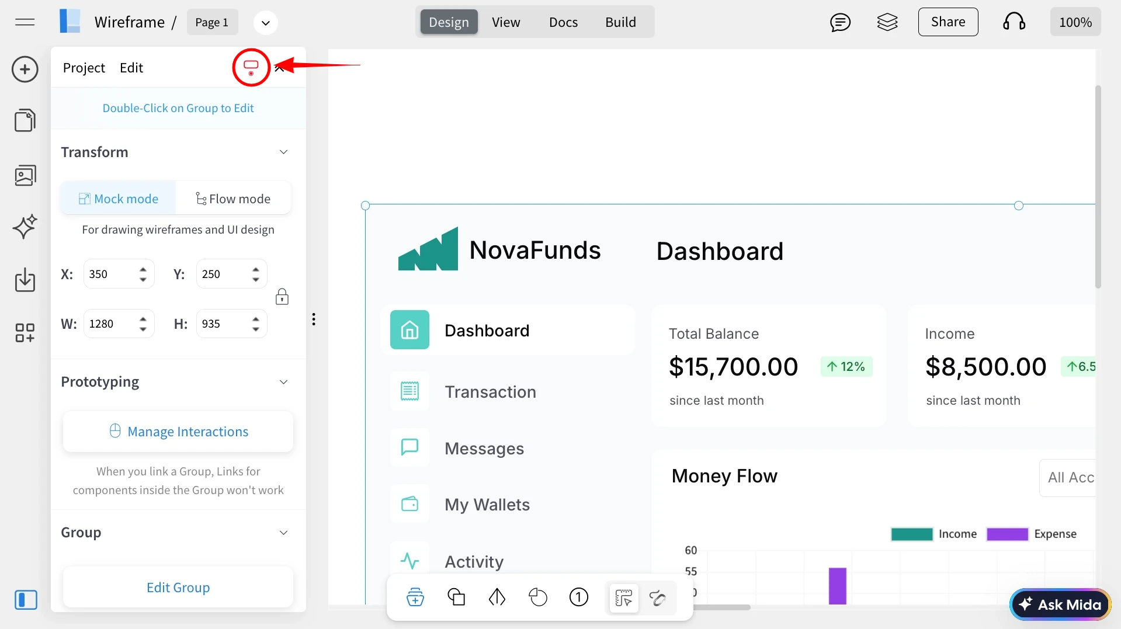Open the page selector dropdown arrow
1121x629 pixels.
[x=266, y=23]
